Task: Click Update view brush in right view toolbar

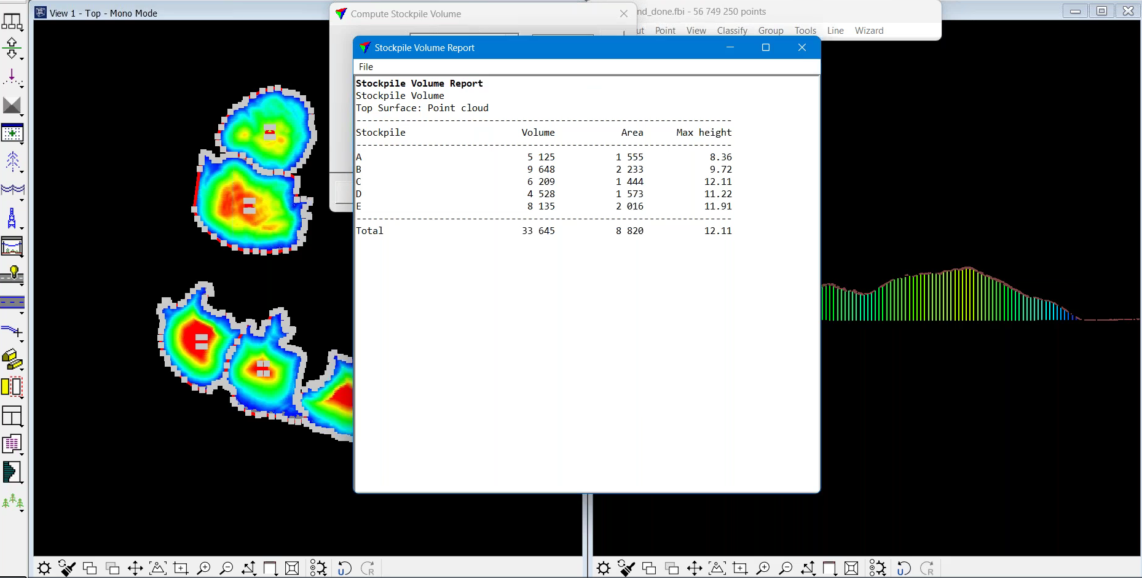Action: [x=626, y=568]
